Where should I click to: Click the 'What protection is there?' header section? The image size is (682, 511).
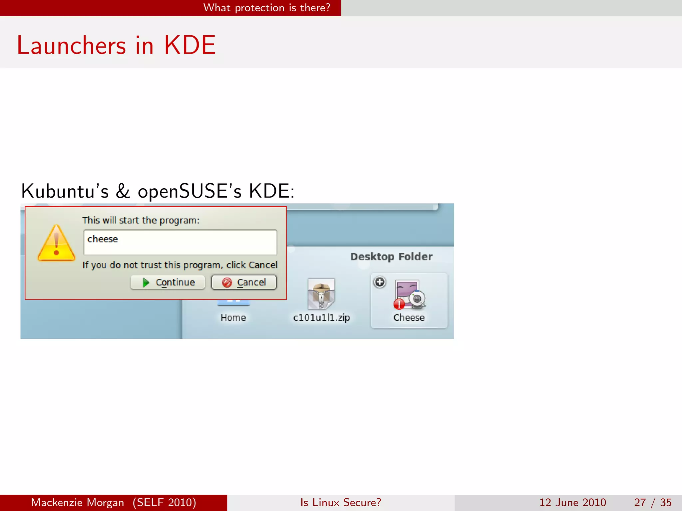tap(267, 8)
